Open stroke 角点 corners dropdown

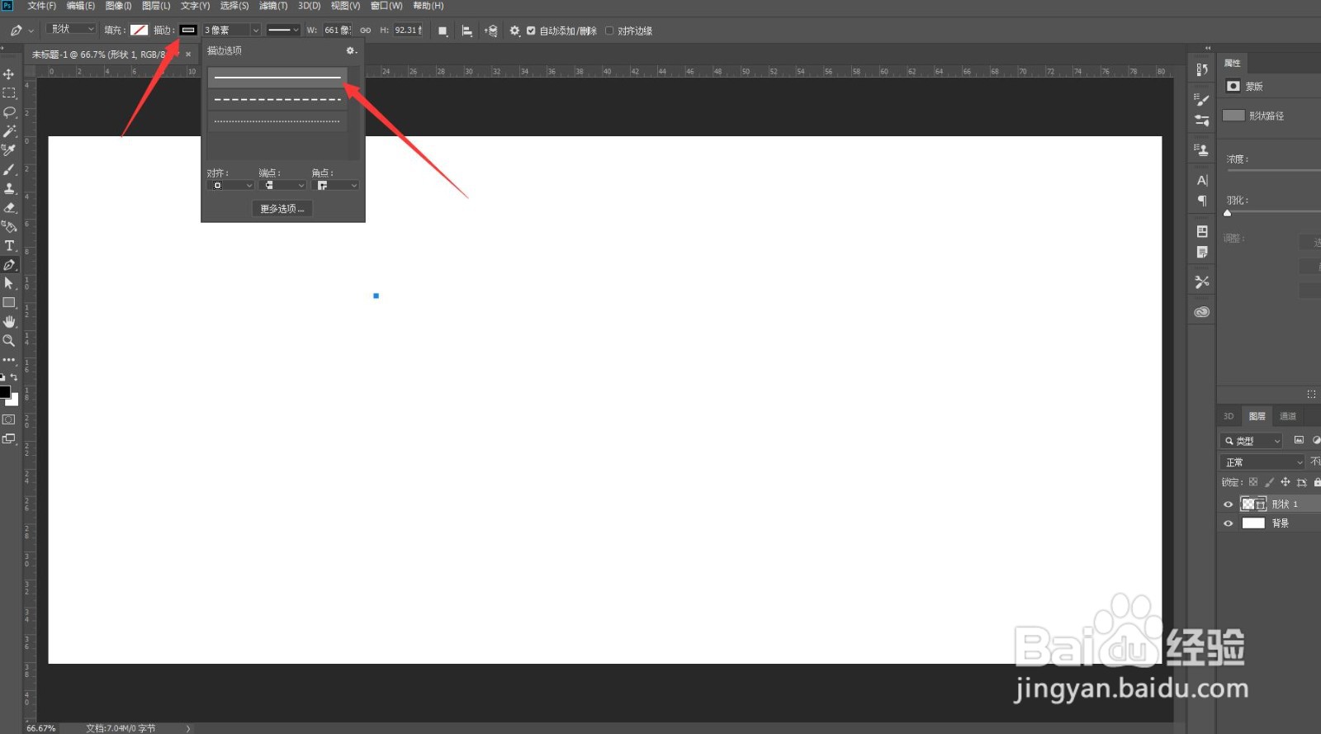click(335, 186)
